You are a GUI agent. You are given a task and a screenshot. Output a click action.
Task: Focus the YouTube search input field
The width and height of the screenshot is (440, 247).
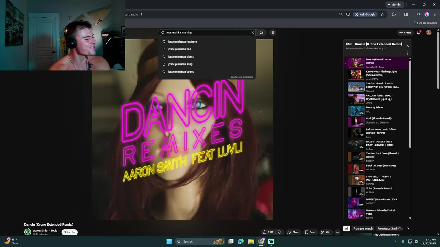(208, 33)
